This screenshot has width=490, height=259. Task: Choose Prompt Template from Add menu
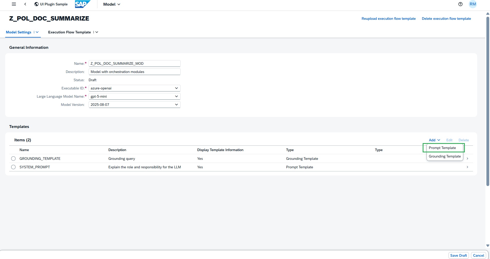point(445,148)
